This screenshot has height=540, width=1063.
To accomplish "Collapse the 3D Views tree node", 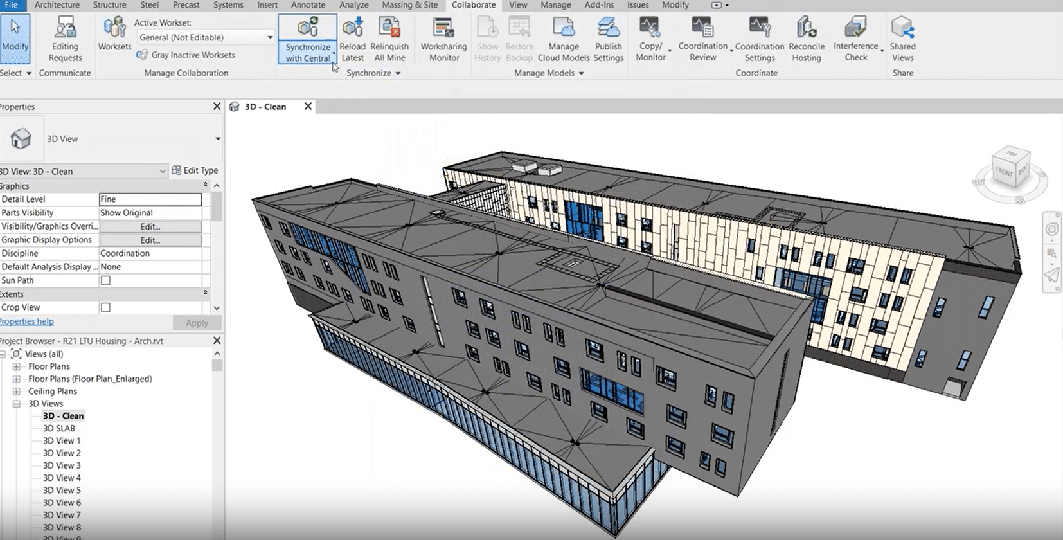I will click(x=17, y=404).
